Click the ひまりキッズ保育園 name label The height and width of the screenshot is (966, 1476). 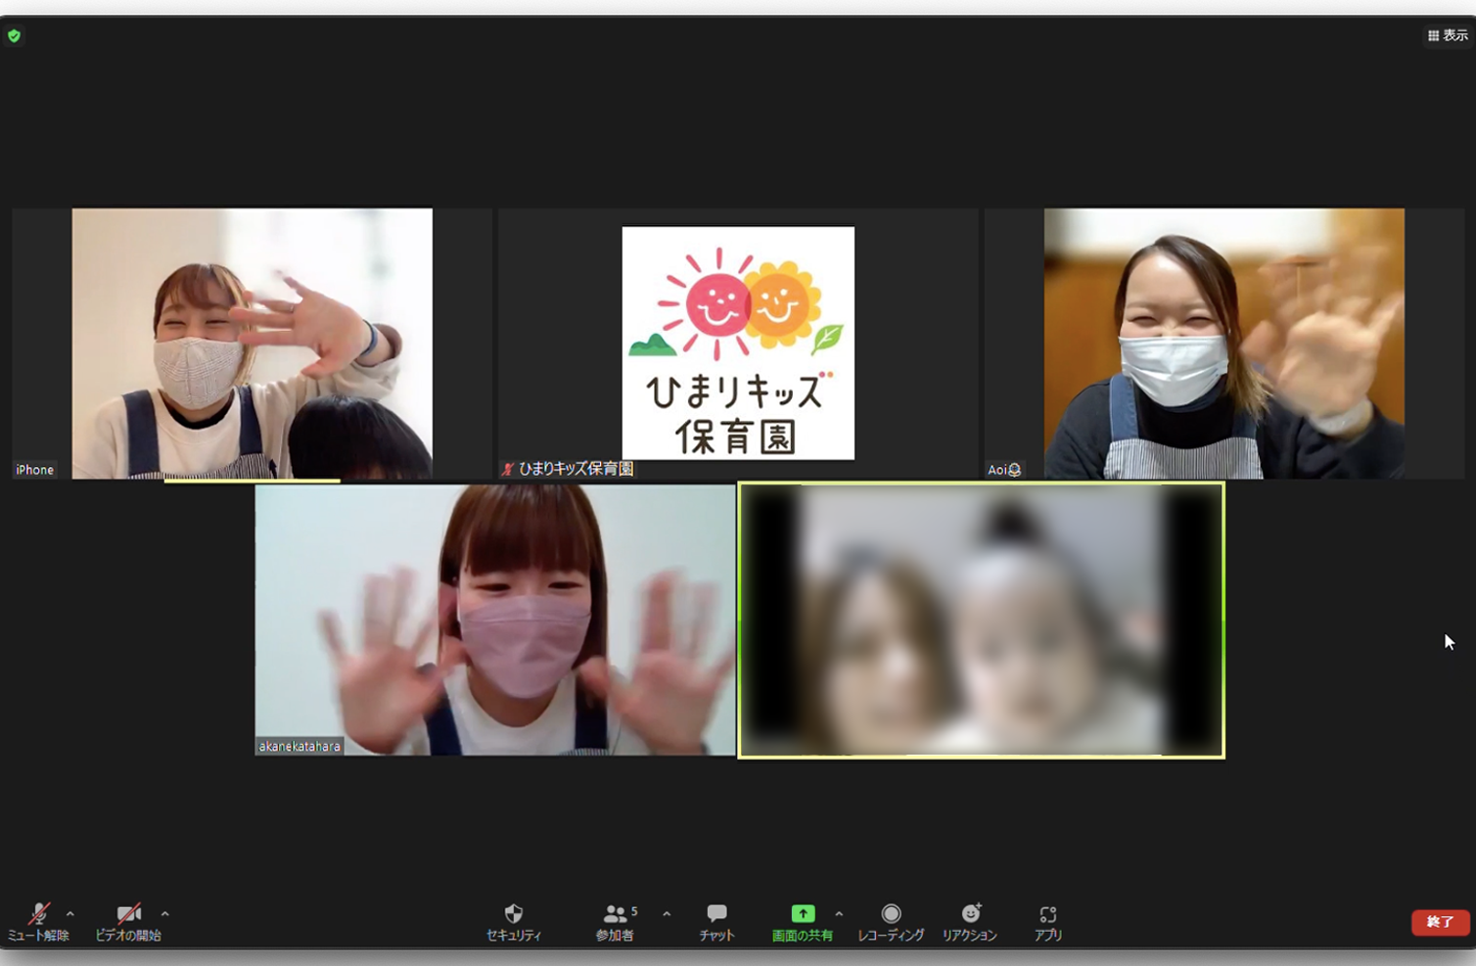tap(568, 469)
